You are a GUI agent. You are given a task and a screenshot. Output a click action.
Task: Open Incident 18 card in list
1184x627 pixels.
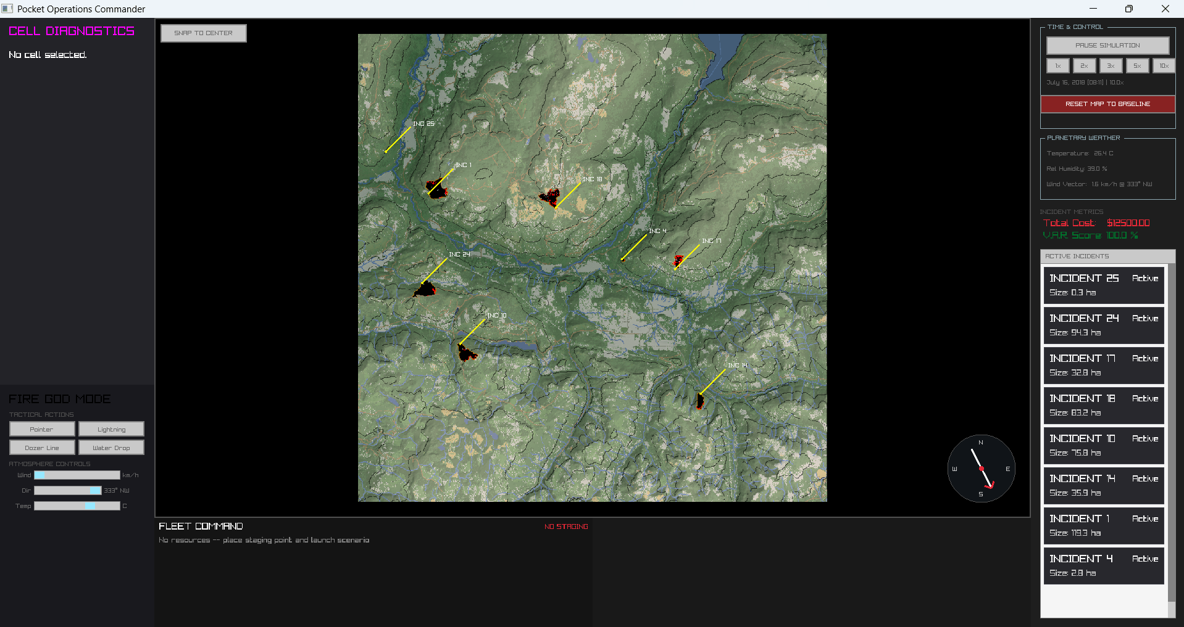tap(1104, 406)
